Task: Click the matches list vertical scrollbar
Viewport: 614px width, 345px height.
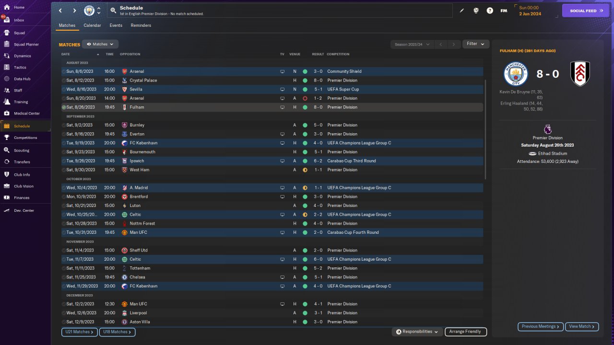Action: [485, 129]
